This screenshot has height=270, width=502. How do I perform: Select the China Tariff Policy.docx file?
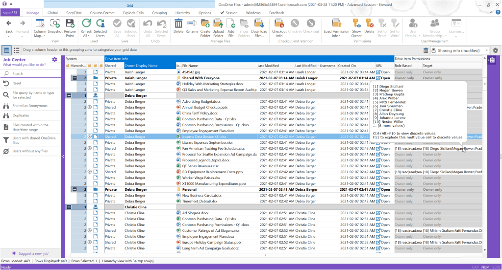tap(200, 113)
